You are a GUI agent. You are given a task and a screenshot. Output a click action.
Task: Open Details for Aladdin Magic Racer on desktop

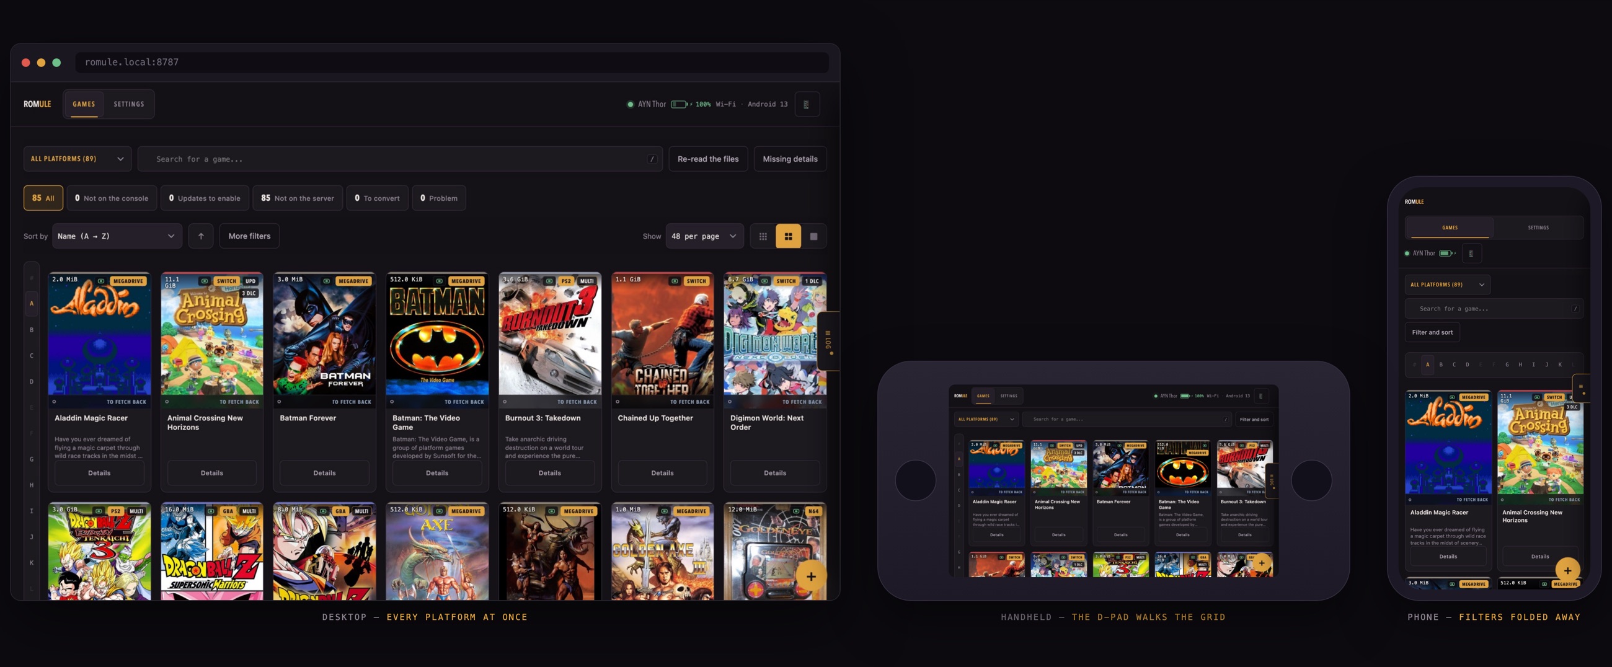pyautogui.click(x=99, y=473)
